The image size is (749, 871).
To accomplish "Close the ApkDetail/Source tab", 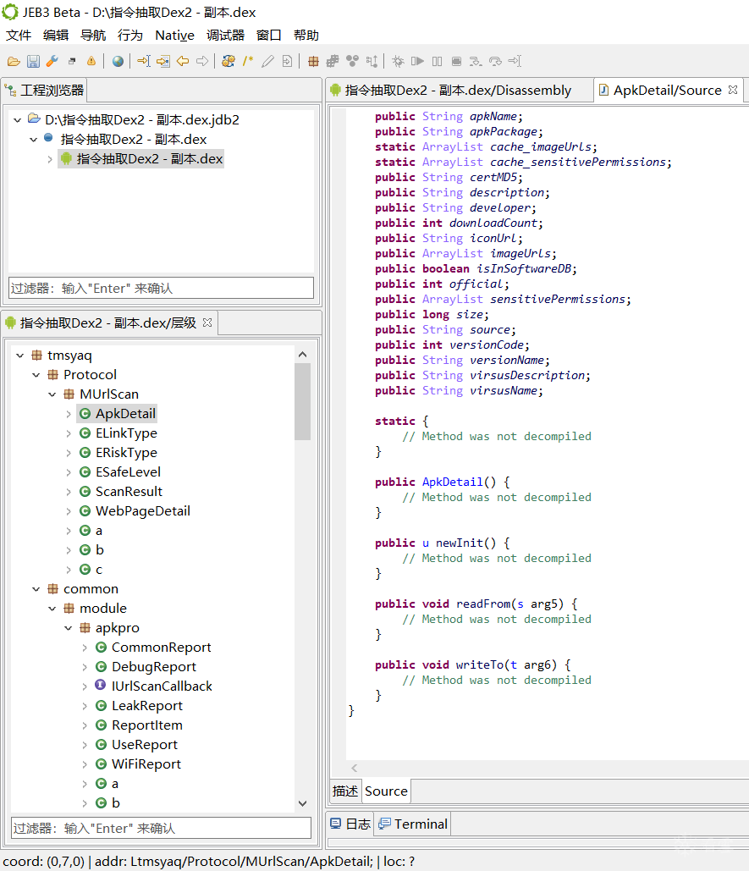I will tap(733, 90).
